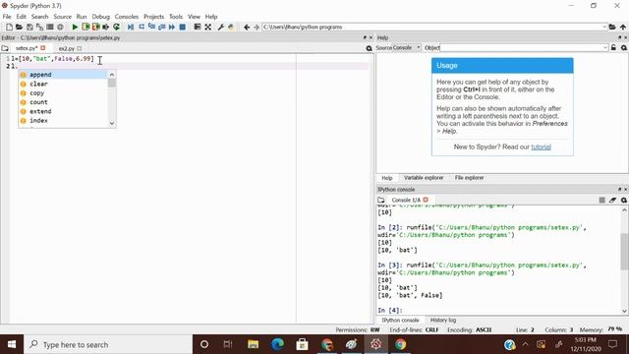This screenshot has height=354, width=629.
Task: Choose extend in the completion popup
Action: click(63, 111)
